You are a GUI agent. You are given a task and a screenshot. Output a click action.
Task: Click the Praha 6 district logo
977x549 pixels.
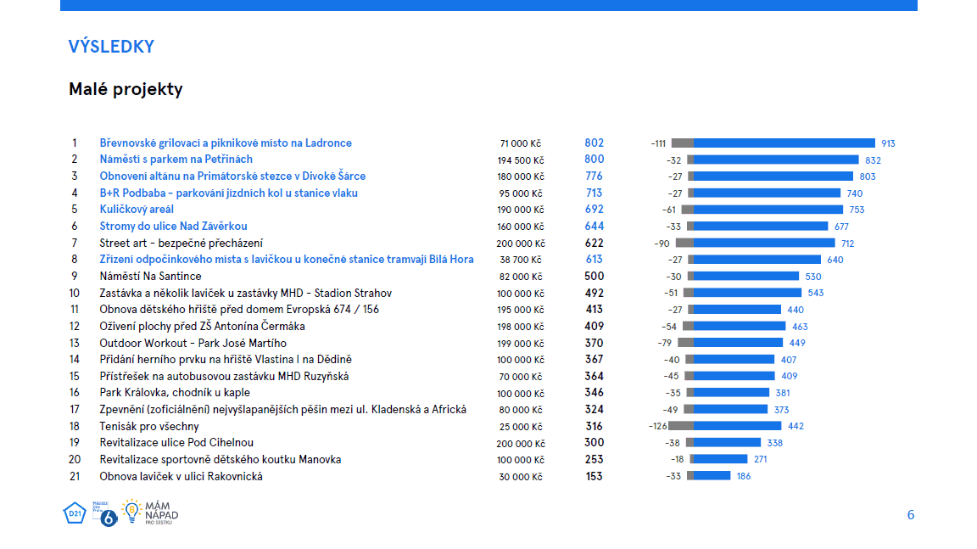click(108, 517)
